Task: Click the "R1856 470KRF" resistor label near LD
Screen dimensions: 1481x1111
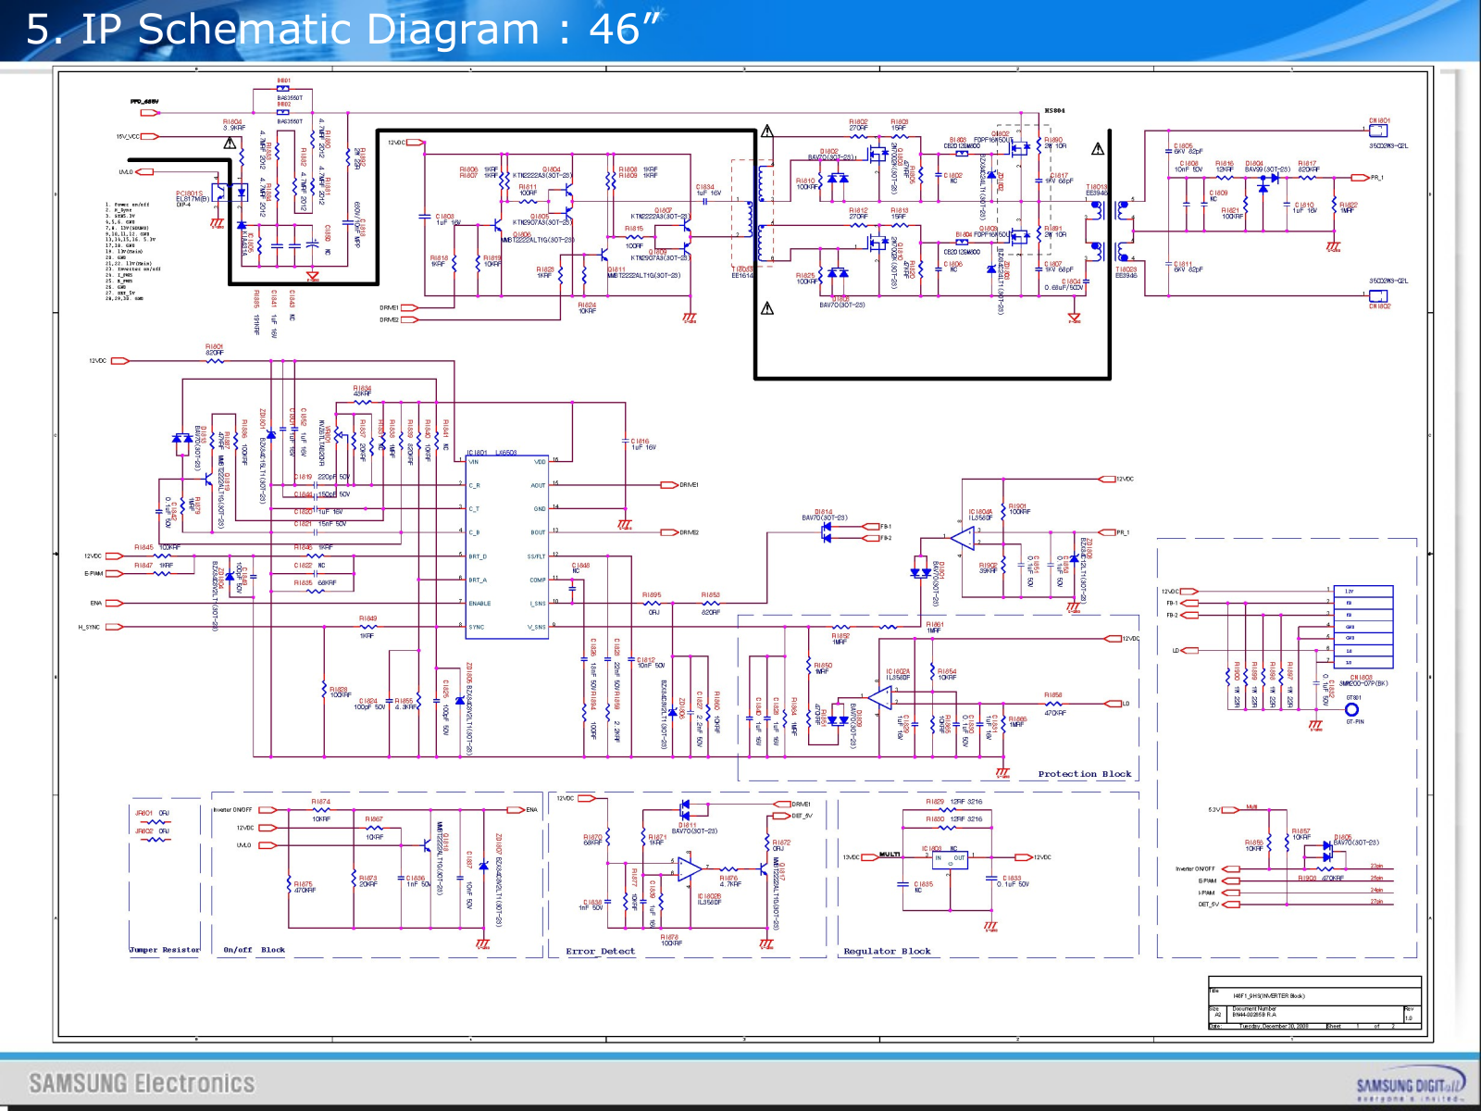Action: tap(1054, 704)
